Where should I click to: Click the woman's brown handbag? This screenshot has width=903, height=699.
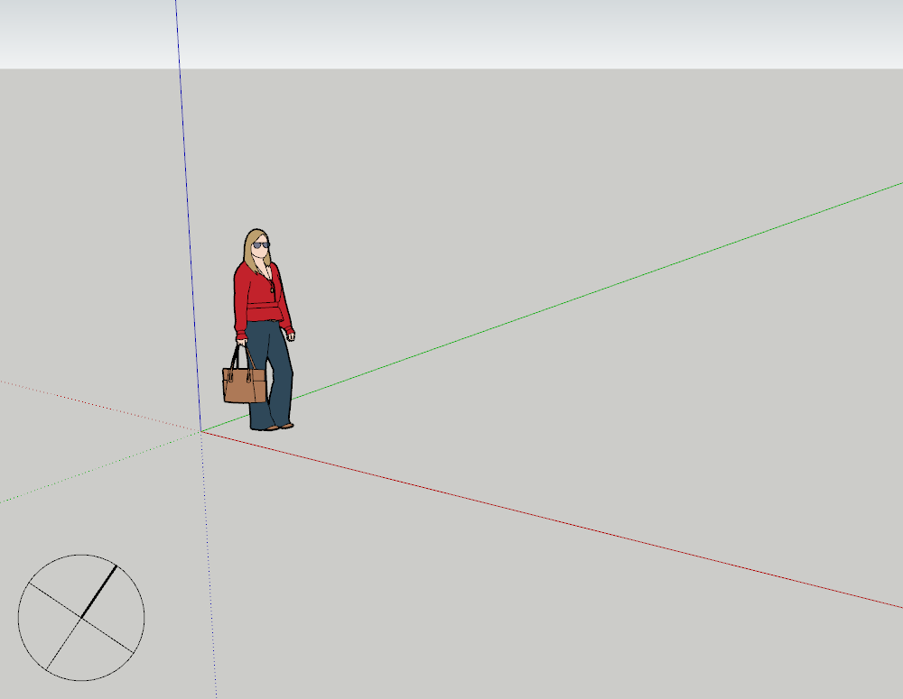click(244, 385)
